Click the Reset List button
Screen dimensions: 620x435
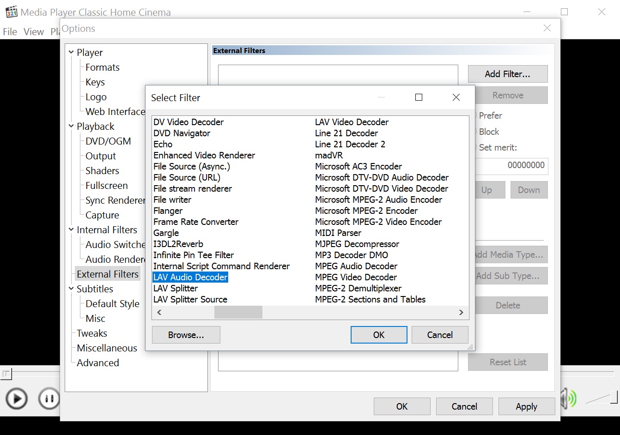click(508, 362)
